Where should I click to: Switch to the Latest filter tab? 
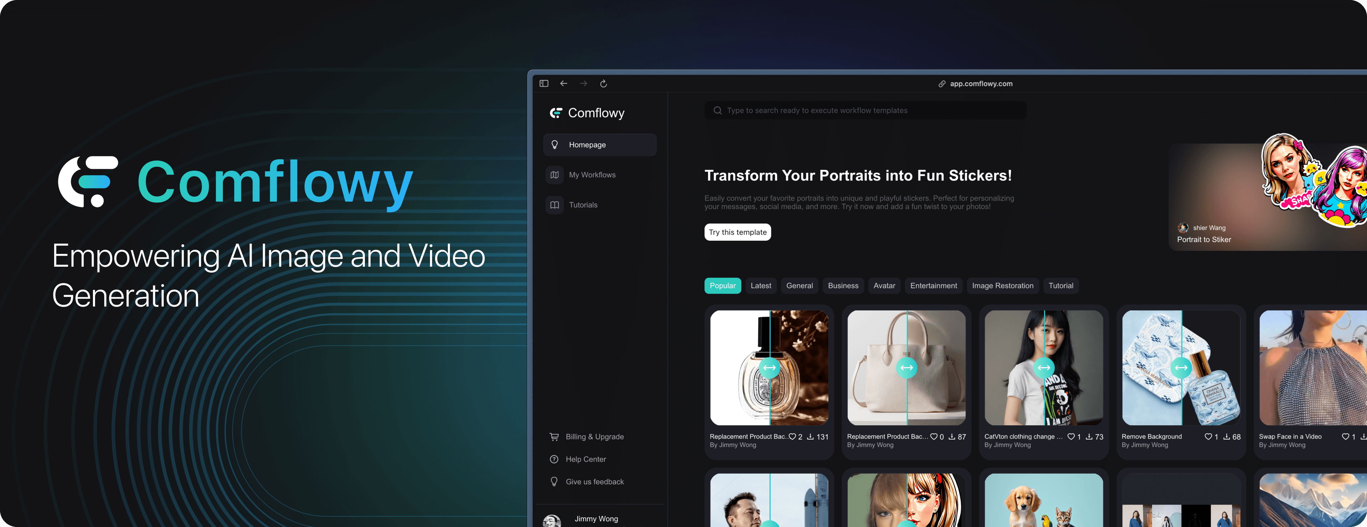pyautogui.click(x=760, y=286)
